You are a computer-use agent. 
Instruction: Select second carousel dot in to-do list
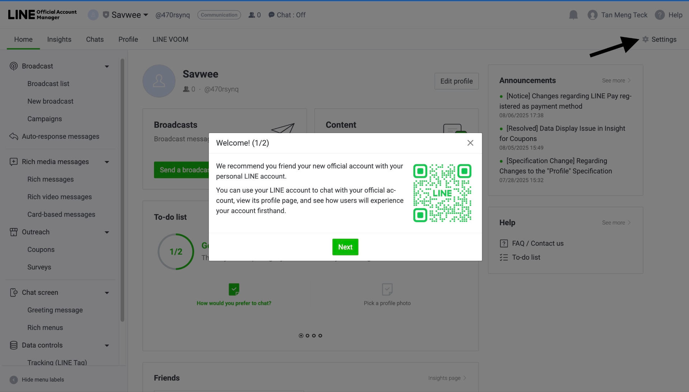308,336
